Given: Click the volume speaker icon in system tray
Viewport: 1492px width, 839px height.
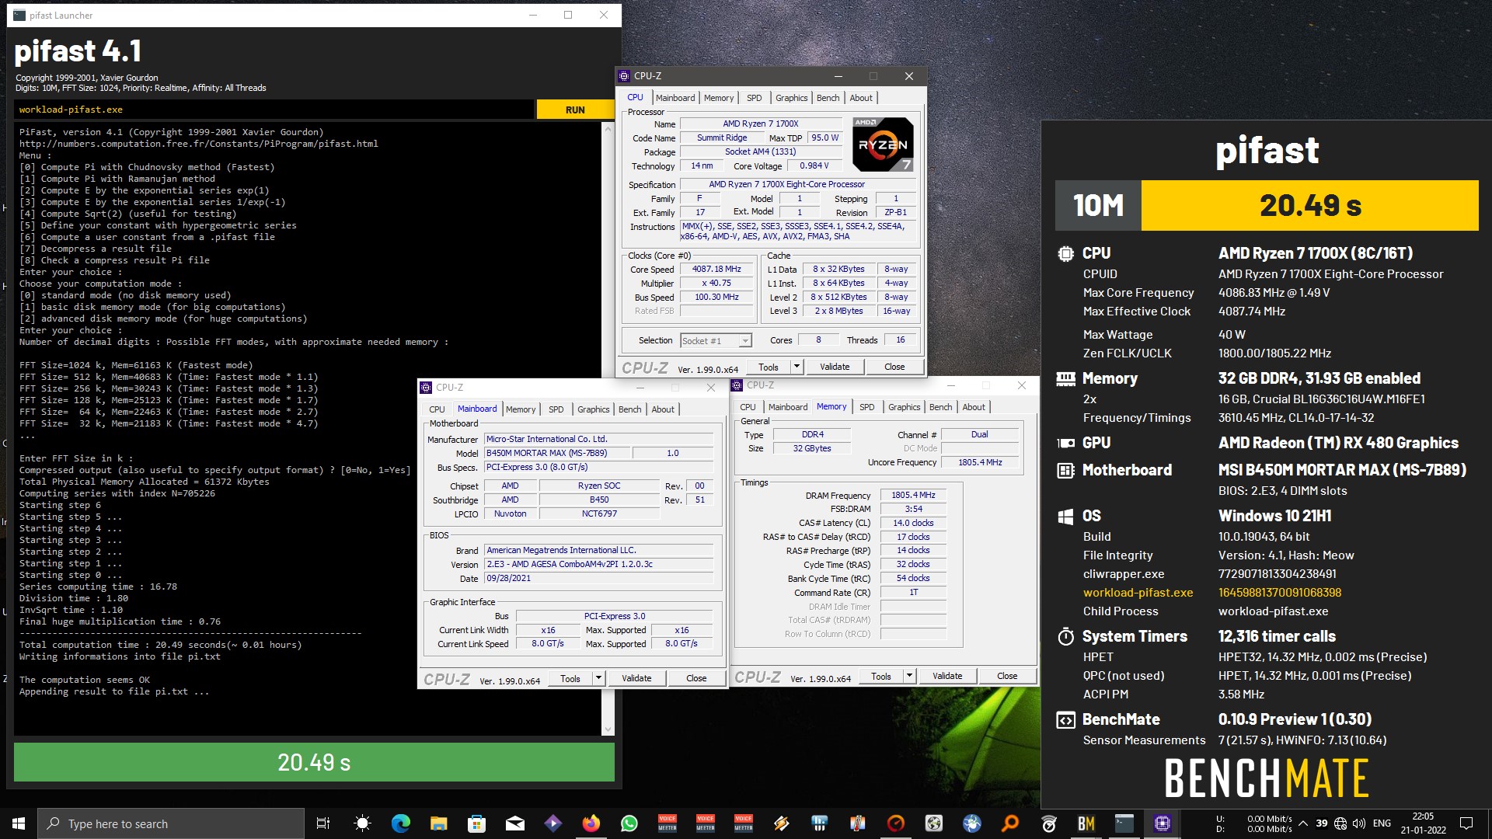Looking at the screenshot, I should [x=1359, y=823].
